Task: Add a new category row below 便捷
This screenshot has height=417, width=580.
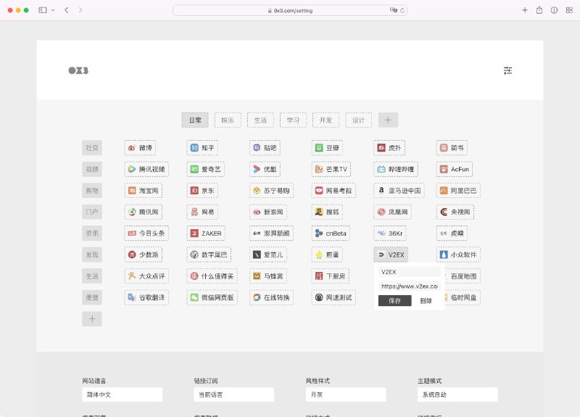Action: click(x=92, y=319)
